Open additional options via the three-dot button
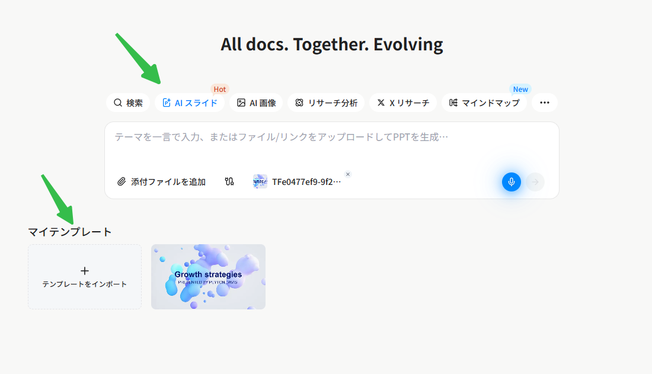 click(544, 103)
